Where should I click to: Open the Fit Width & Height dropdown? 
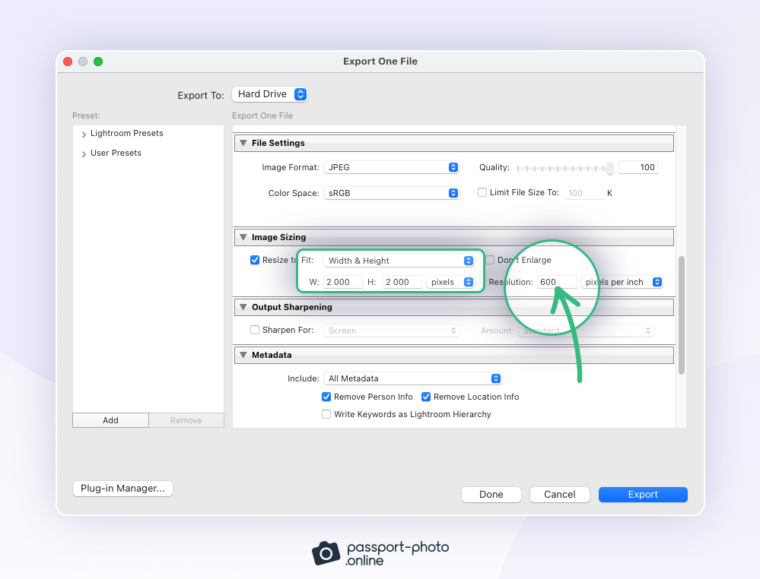click(x=399, y=261)
